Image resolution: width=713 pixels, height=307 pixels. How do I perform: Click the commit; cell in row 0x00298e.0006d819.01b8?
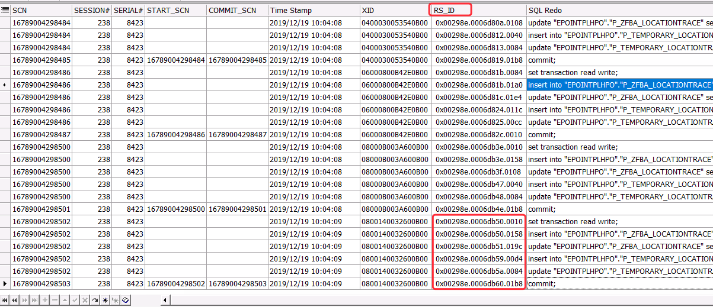620,60
